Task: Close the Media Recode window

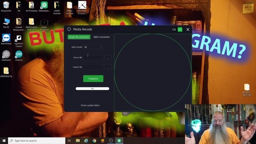Action: (188, 30)
